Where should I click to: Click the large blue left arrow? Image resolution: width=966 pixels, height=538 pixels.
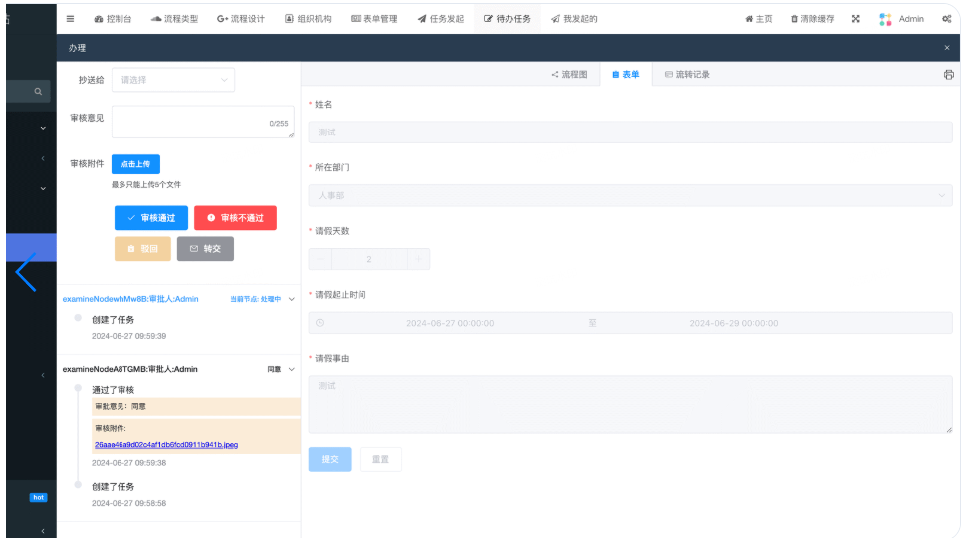[26, 271]
